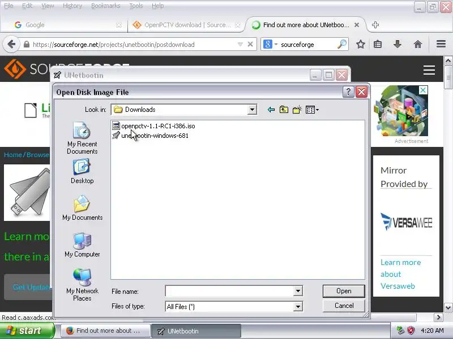Open SourceForge site hamburger menu

(429, 69)
